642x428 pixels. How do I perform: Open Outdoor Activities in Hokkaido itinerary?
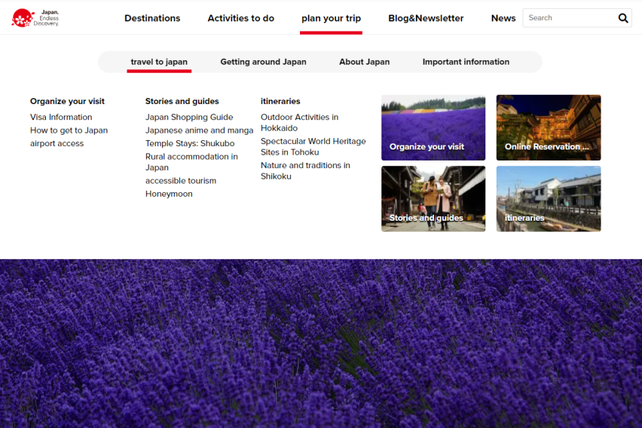click(299, 122)
